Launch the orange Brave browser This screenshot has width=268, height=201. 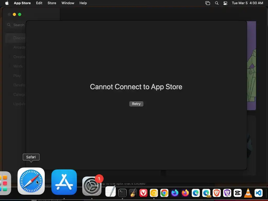click(217, 193)
